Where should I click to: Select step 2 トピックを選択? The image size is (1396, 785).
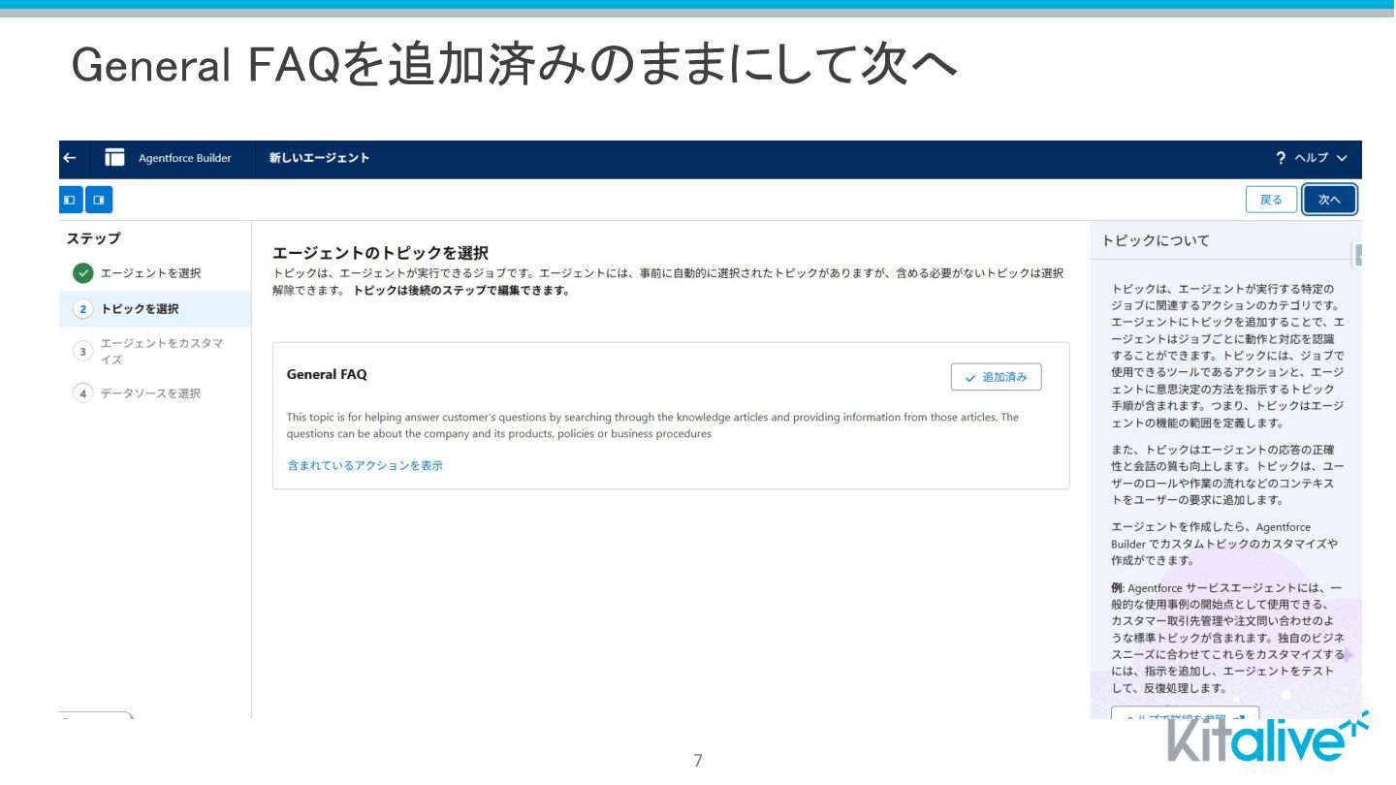[155, 309]
